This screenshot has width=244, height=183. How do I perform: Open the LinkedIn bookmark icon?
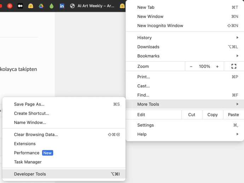coord(62,6)
